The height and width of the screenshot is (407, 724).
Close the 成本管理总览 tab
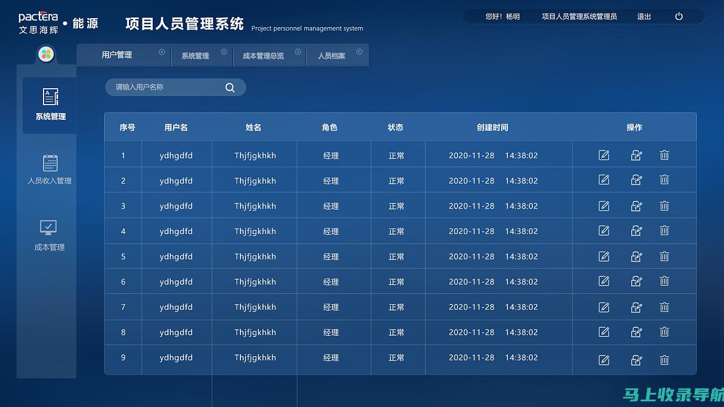click(297, 52)
